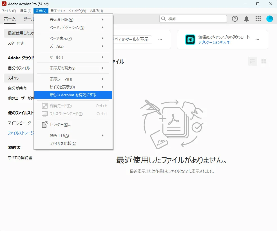Open the ファイル (F) menu
This screenshot has height=231, width=277.
(9, 11)
